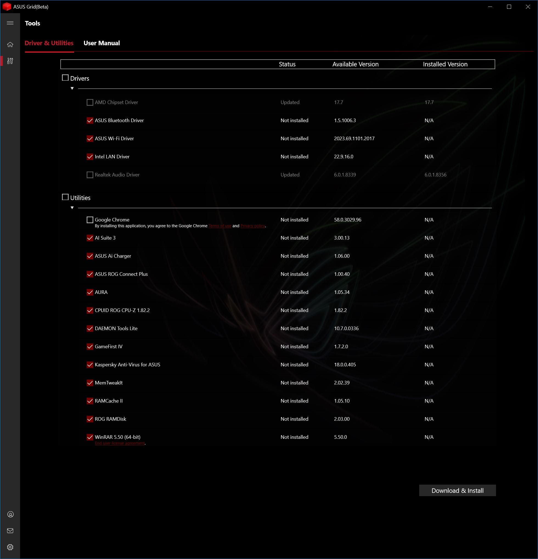Uncheck the ASUS Wi-Fi Driver checkbox
Image resolution: width=538 pixels, height=559 pixels.
point(90,139)
